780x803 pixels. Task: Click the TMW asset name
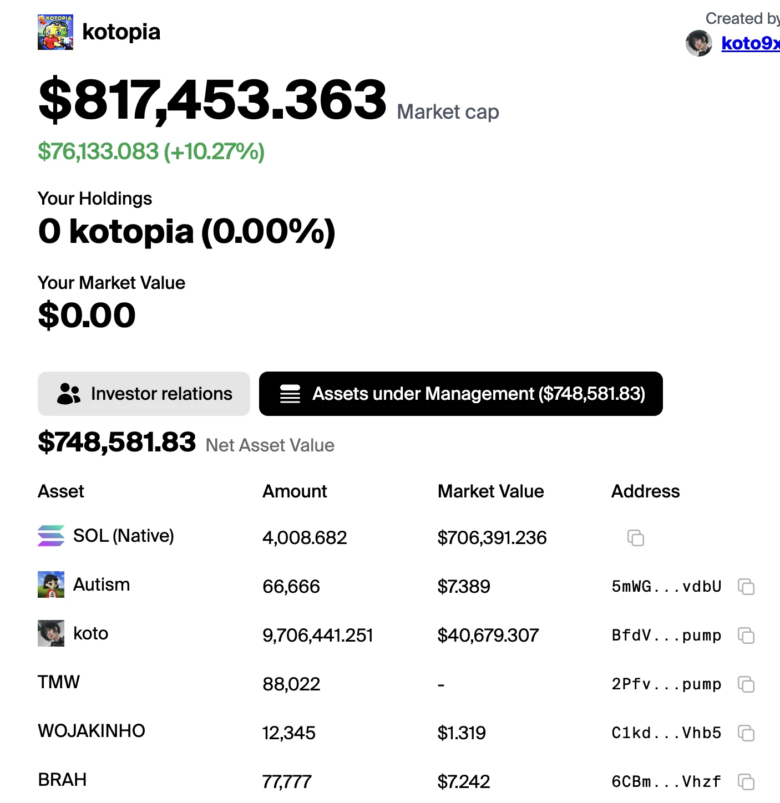pyautogui.click(x=59, y=682)
